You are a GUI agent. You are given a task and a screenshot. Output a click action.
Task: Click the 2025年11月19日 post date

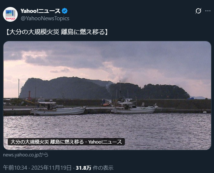point(51,168)
